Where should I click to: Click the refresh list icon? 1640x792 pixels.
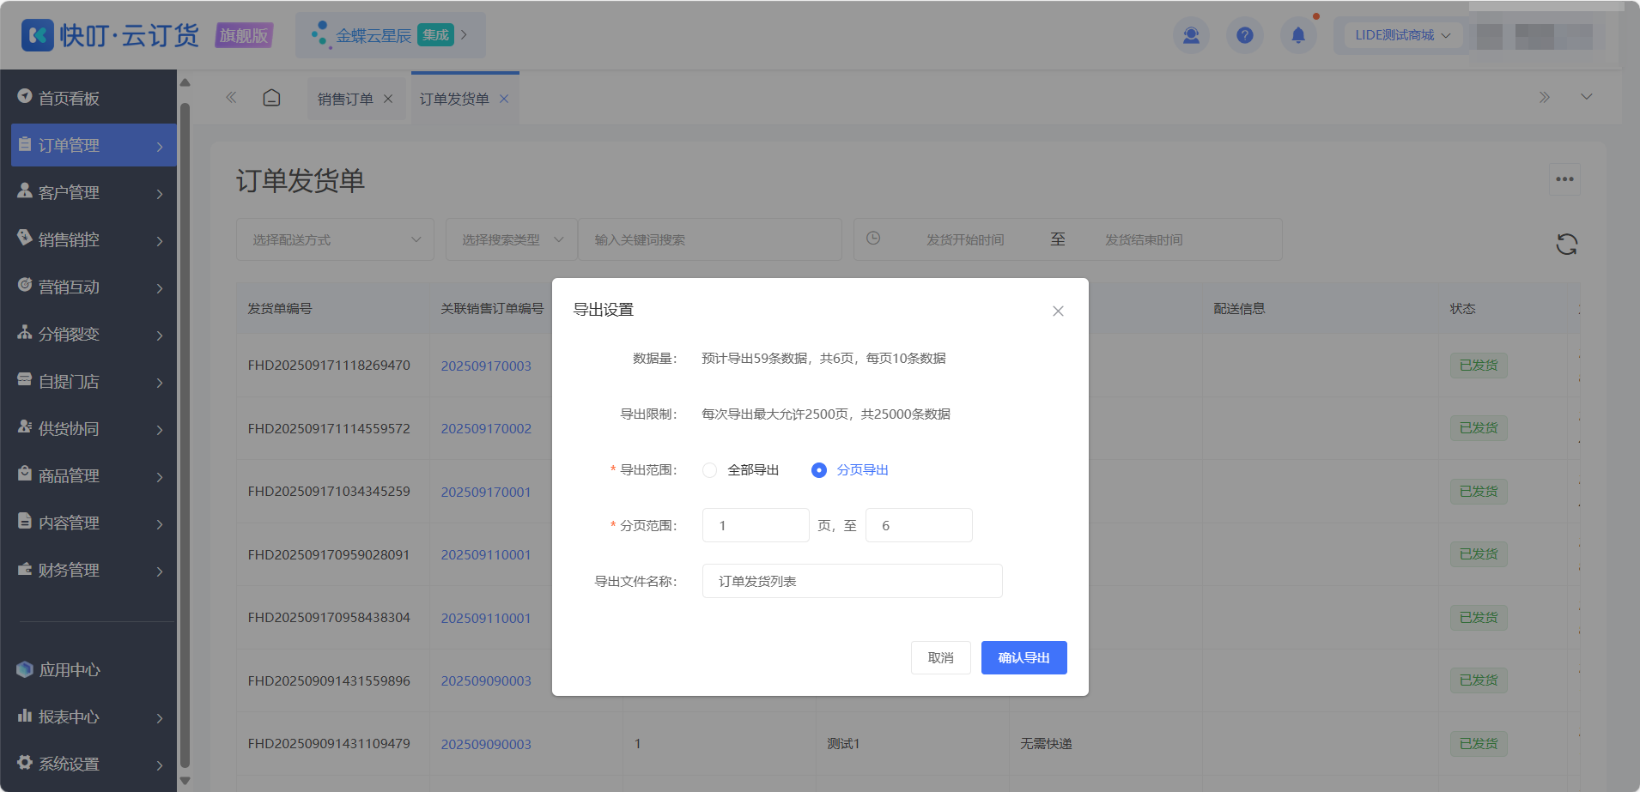pyautogui.click(x=1566, y=245)
